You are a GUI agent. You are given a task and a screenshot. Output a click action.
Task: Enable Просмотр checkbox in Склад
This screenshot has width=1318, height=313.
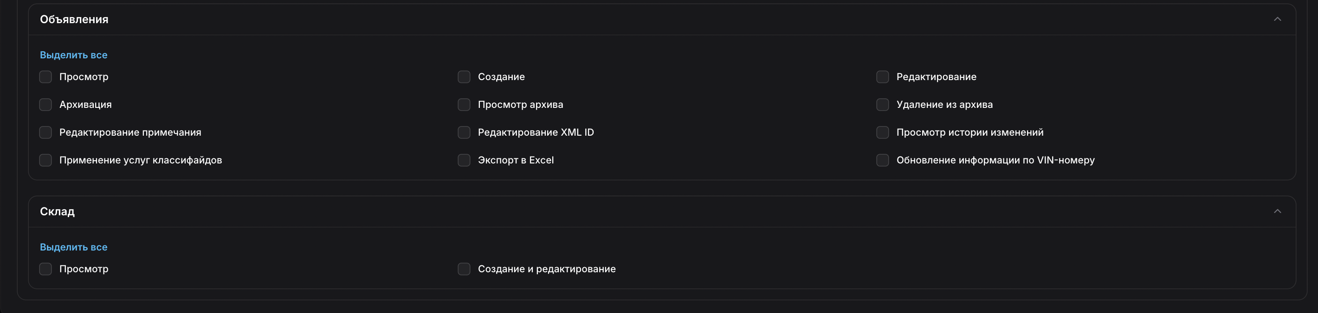(45, 269)
